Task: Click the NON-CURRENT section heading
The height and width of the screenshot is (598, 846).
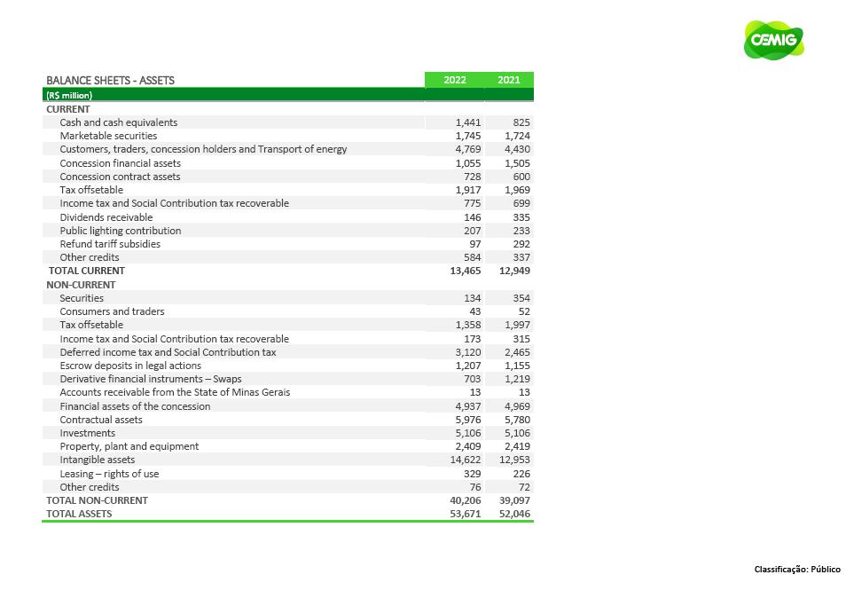Action: (x=81, y=285)
